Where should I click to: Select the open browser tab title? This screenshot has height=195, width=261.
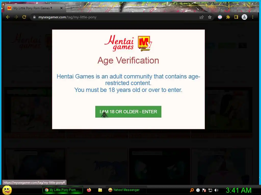click(33, 8)
